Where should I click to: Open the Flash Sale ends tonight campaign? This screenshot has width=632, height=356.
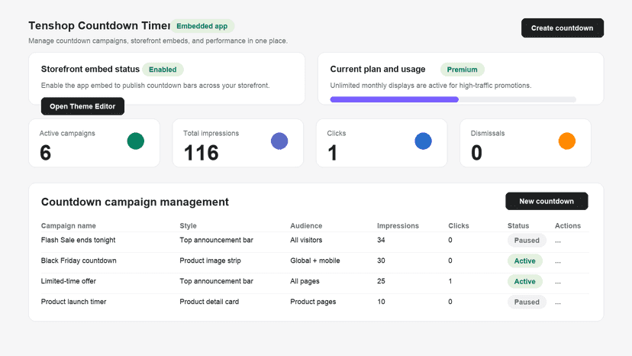(78, 240)
